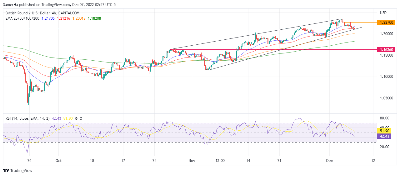The image size is (400, 176).
Task: Click the 1.10000 level on price axis
Action: click(x=386, y=76)
